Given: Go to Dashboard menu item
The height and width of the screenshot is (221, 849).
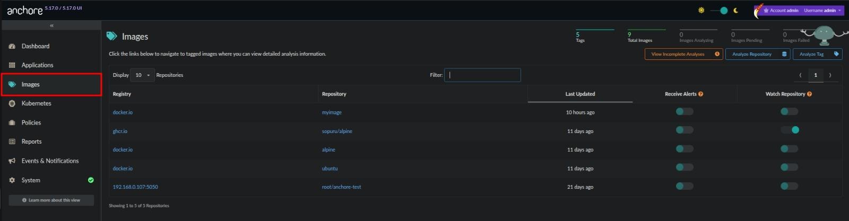Looking at the screenshot, I should coord(51,46).
